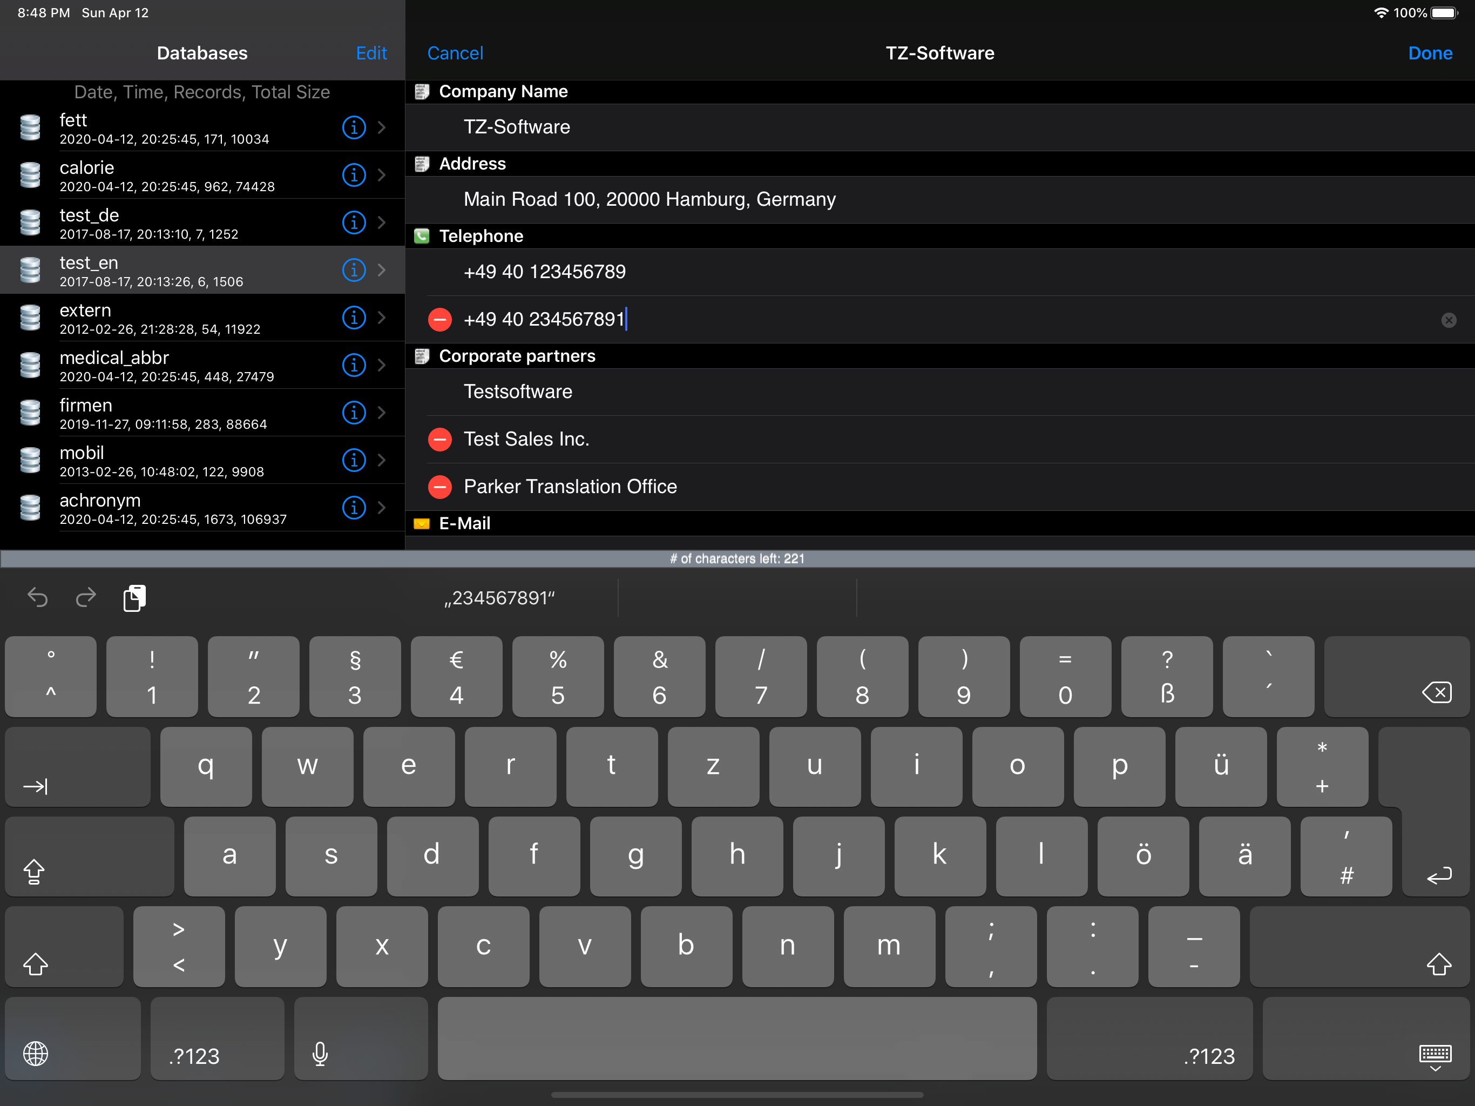Select the firmen database name
Image resolution: width=1475 pixels, height=1106 pixels.
click(85, 405)
